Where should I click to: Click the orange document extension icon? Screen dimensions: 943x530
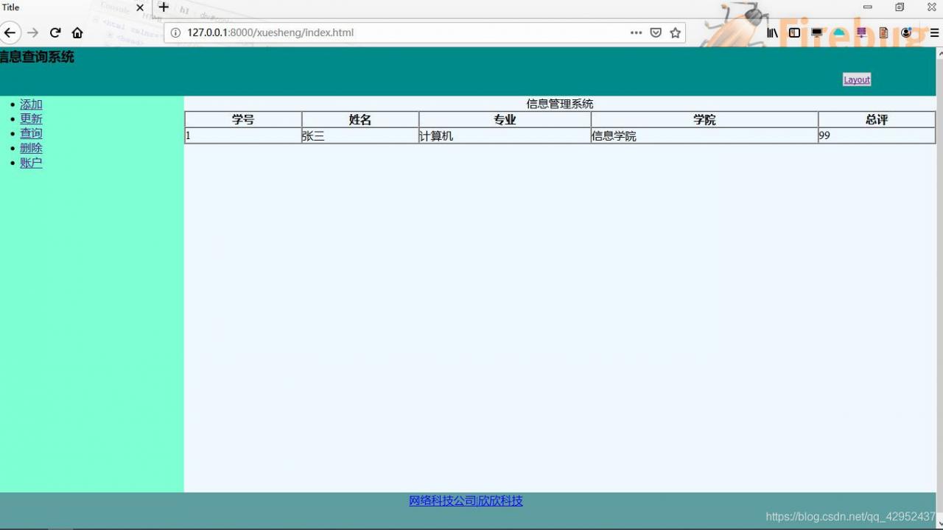[x=883, y=32]
